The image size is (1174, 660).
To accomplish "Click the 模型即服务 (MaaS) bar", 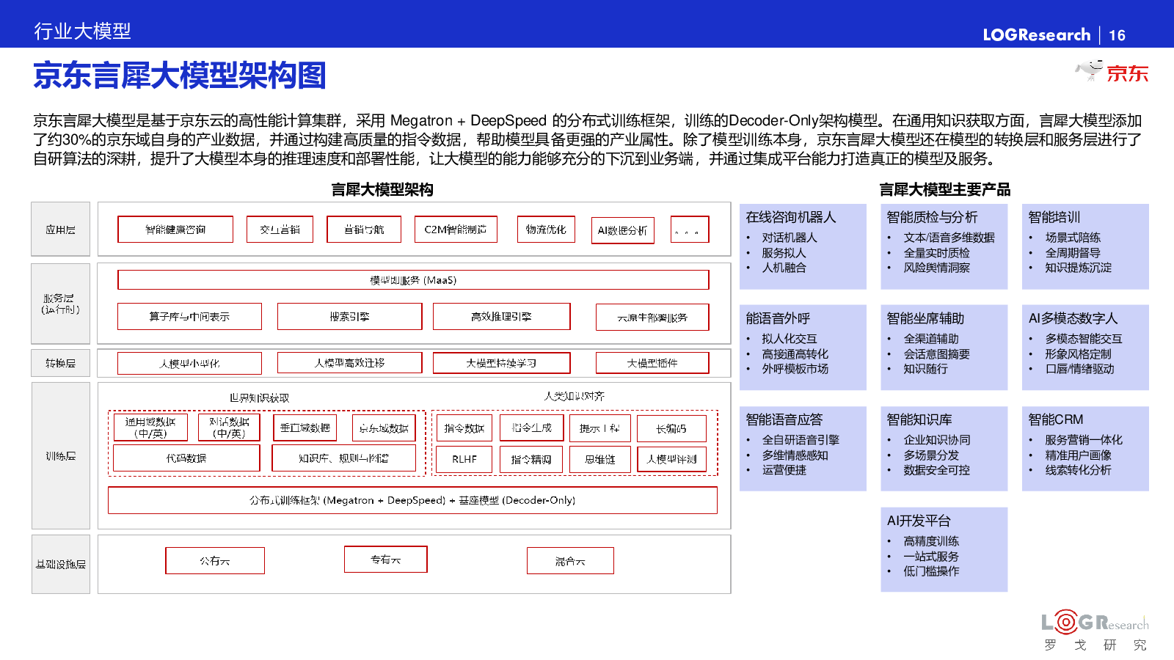I will (x=413, y=280).
